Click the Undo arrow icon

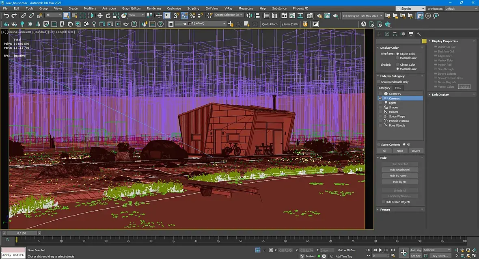tap(6, 15)
